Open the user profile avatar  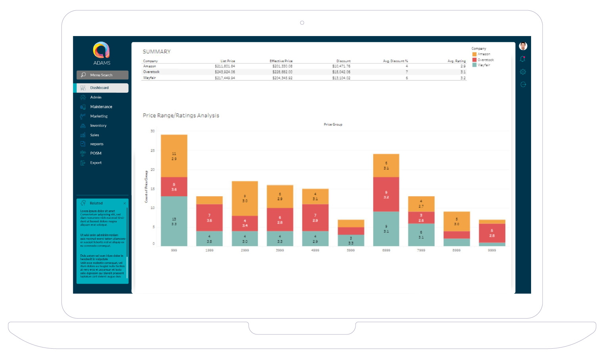[523, 46]
